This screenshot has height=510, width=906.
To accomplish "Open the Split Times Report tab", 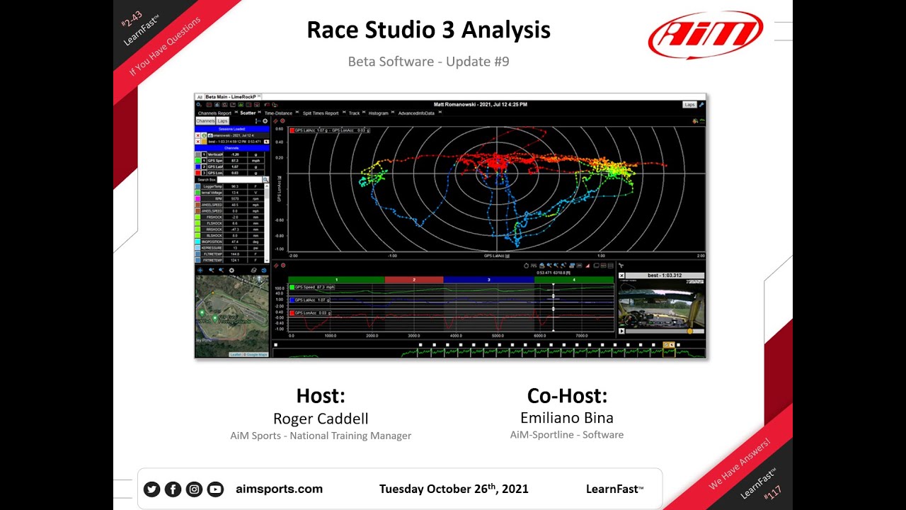I will [321, 113].
